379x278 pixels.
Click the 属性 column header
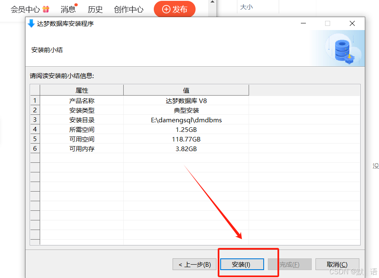(x=82, y=90)
